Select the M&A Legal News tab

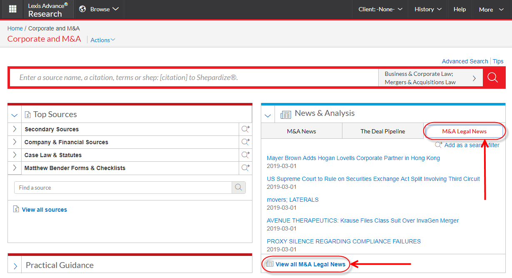click(x=464, y=131)
